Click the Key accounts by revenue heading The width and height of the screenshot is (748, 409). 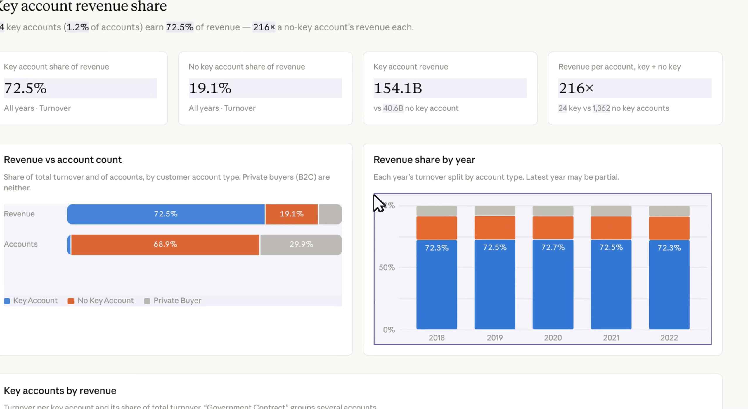pyautogui.click(x=60, y=391)
